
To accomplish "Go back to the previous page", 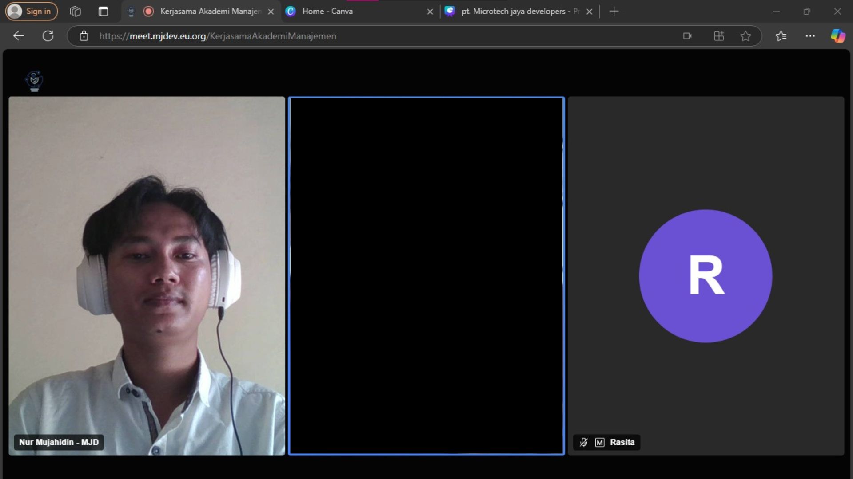I will (x=18, y=36).
